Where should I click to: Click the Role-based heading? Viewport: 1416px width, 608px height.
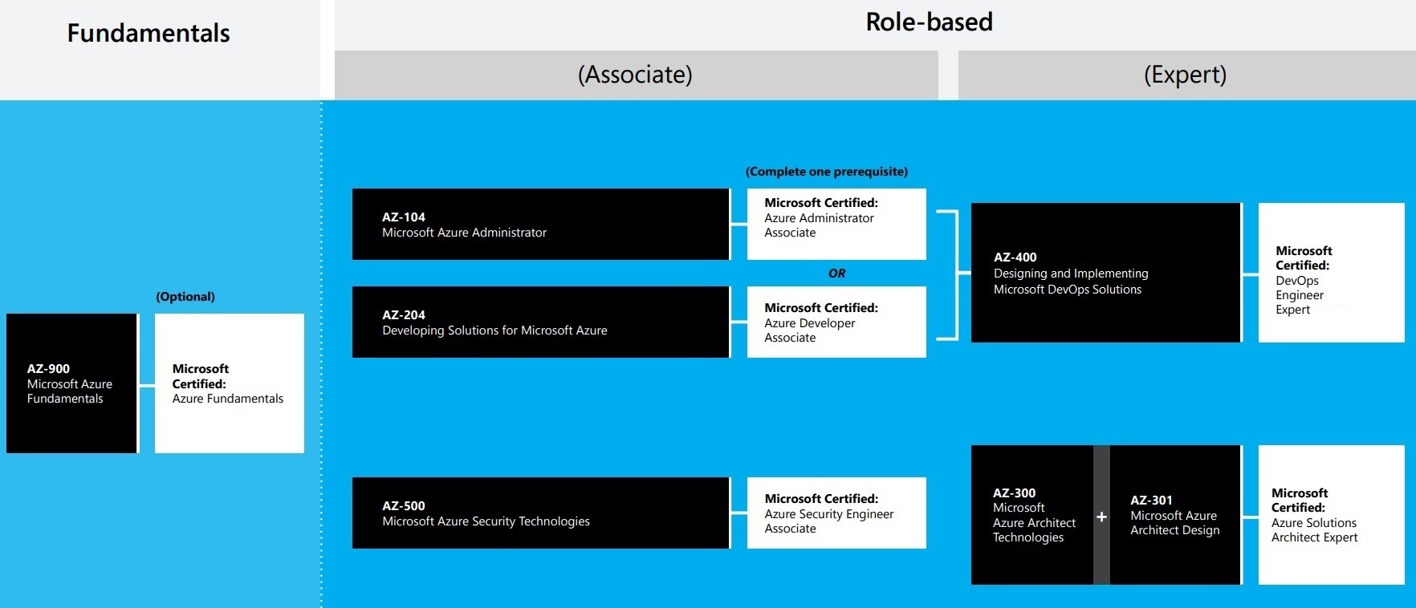click(x=929, y=22)
